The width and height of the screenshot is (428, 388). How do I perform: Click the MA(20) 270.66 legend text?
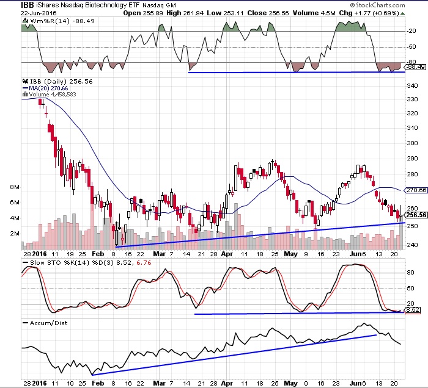pyautogui.click(x=48, y=88)
